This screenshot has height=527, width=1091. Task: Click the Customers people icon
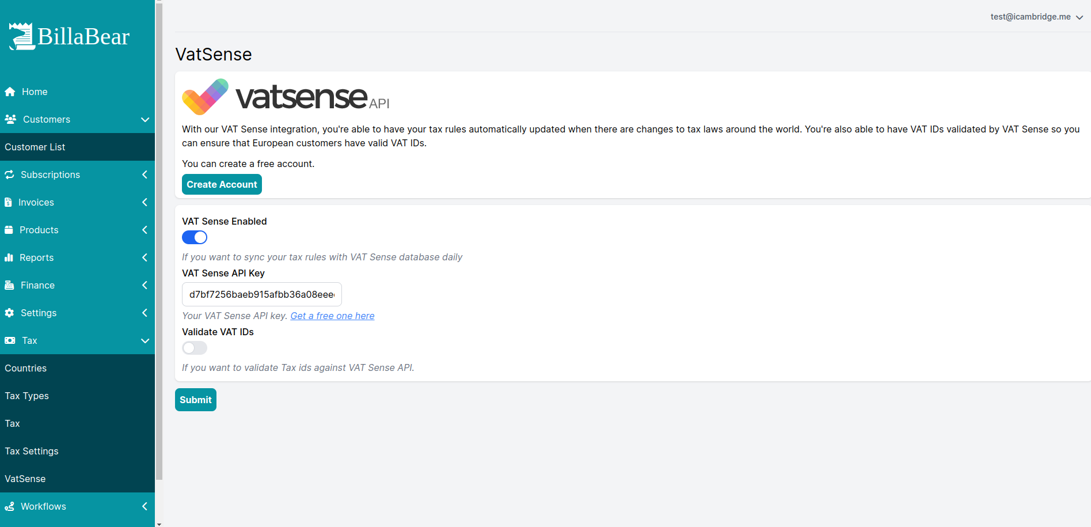(x=10, y=119)
